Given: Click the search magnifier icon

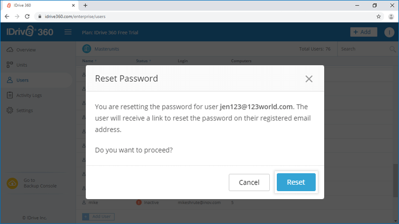Looking at the screenshot, I should point(393,49).
